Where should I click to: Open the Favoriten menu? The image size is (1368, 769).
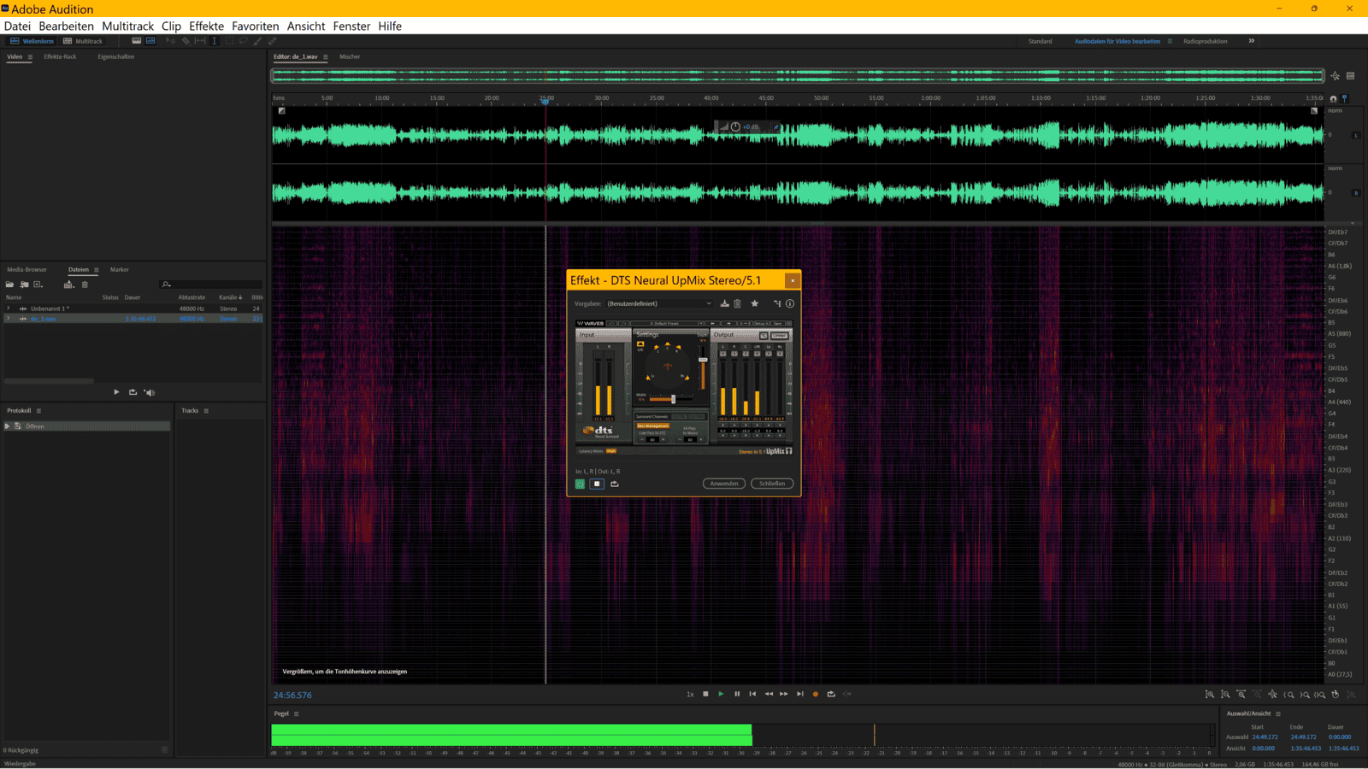(x=256, y=26)
